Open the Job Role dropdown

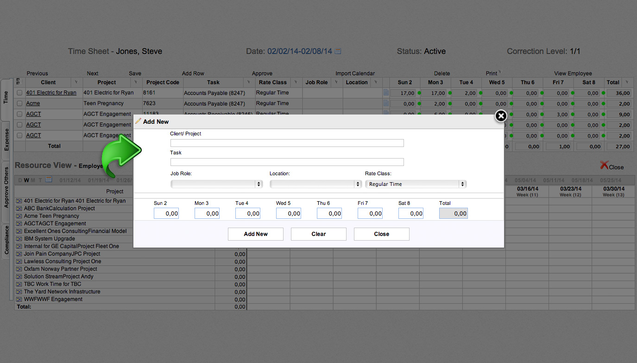coord(216,184)
